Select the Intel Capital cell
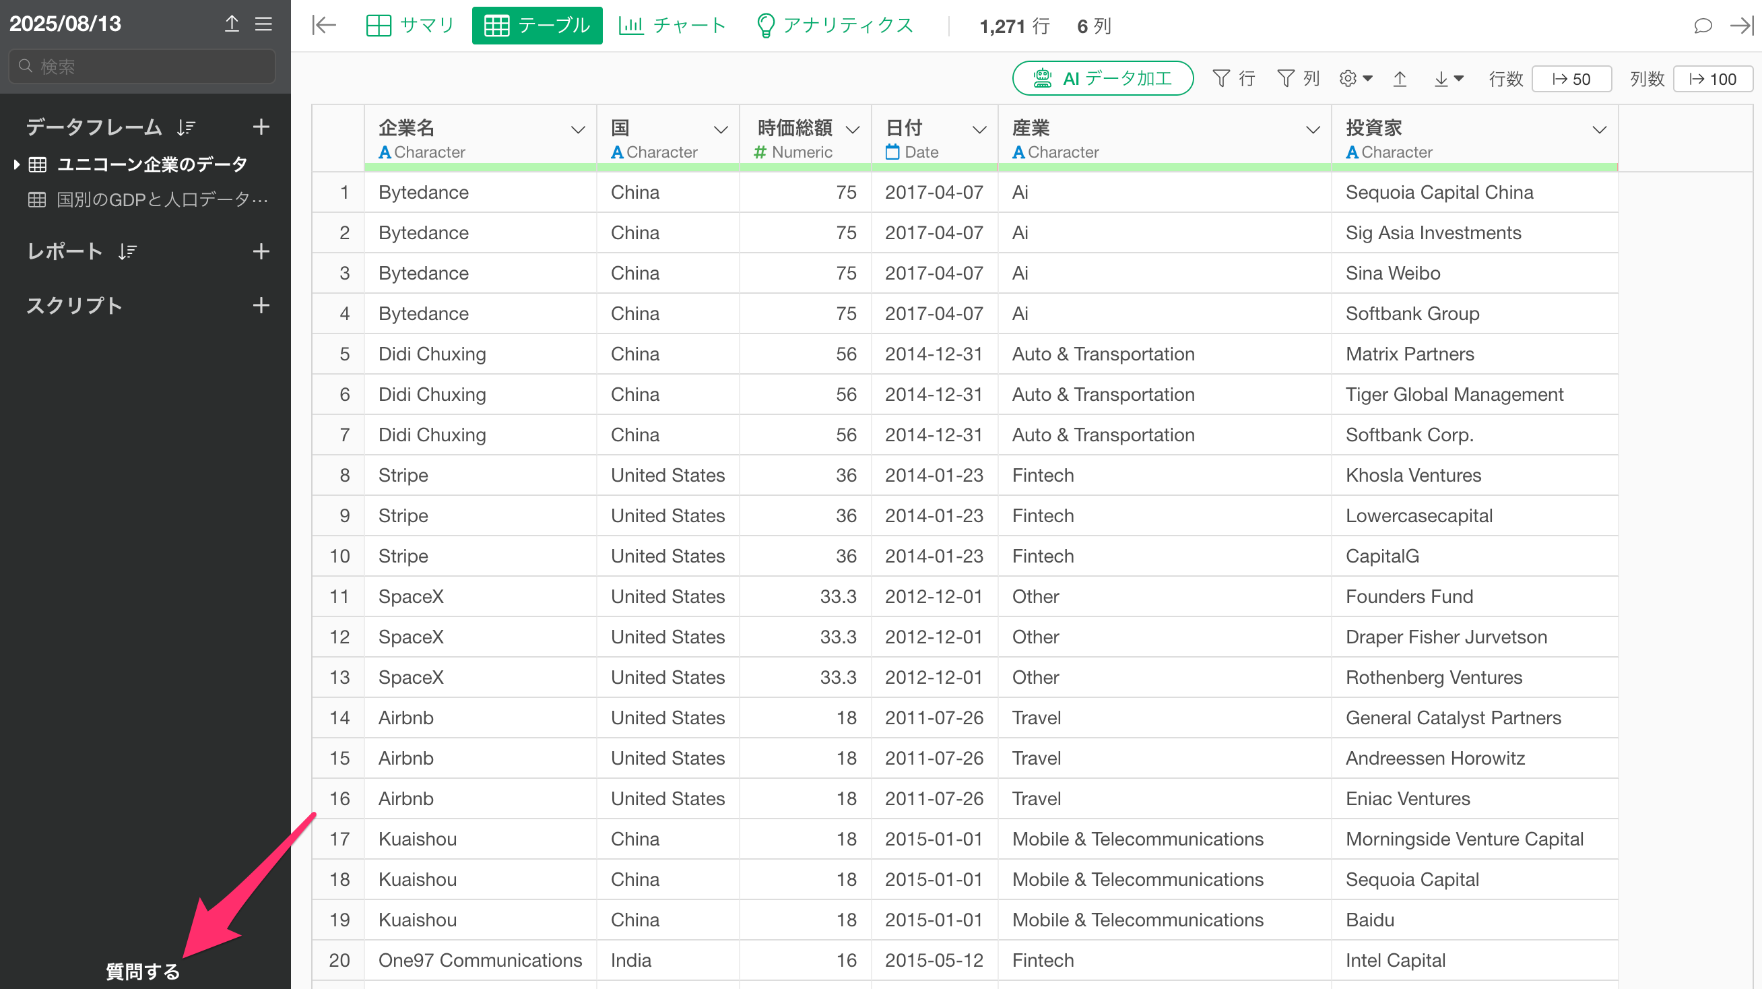The width and height of the screenshot is (1762, 989). click(x=1474, y=960)
